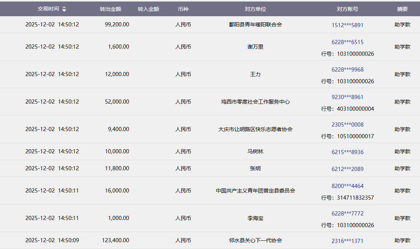The width and height of the screenshot is (420, 249).
Task: Open account link 2316***1371
Action: [x=348, y=241]
